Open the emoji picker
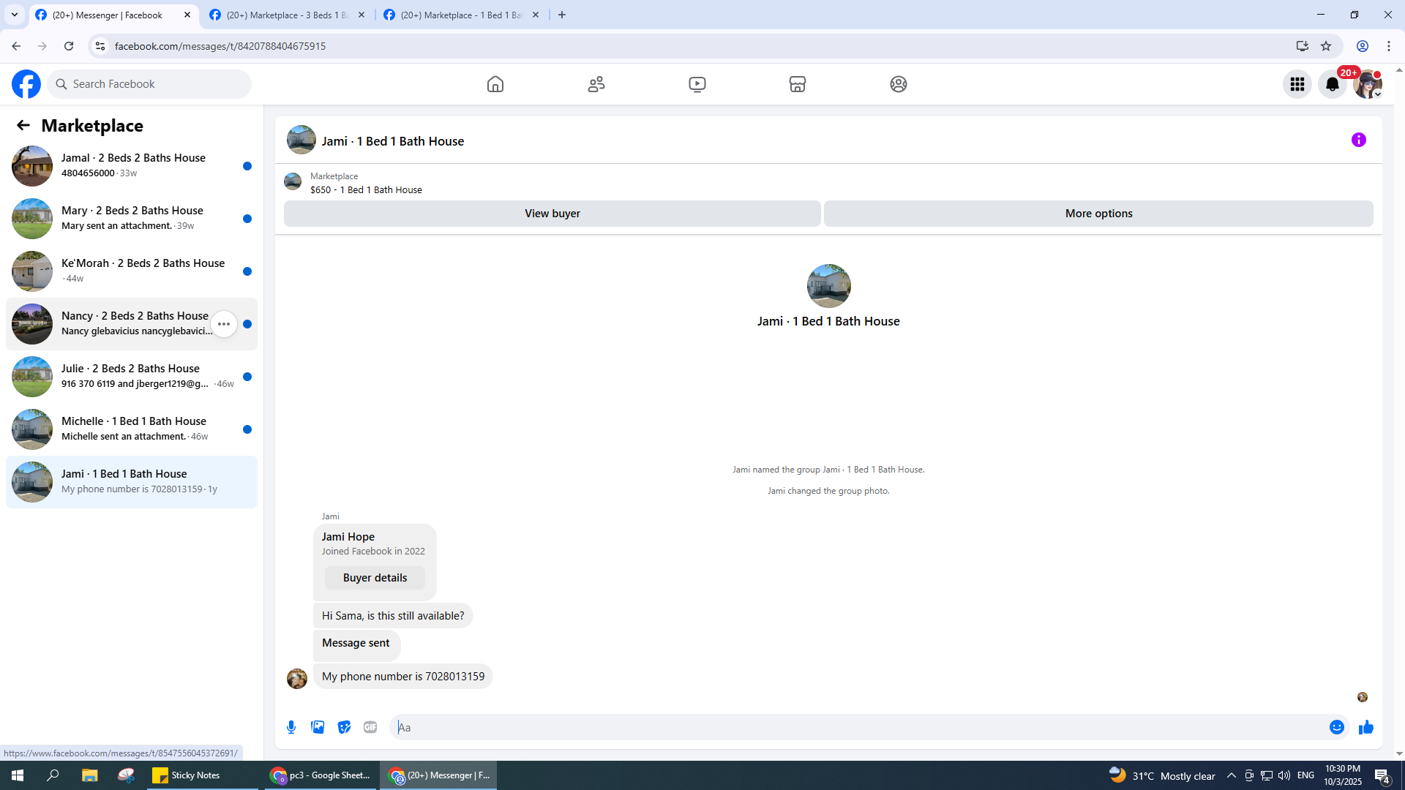 pos(1337,727)
